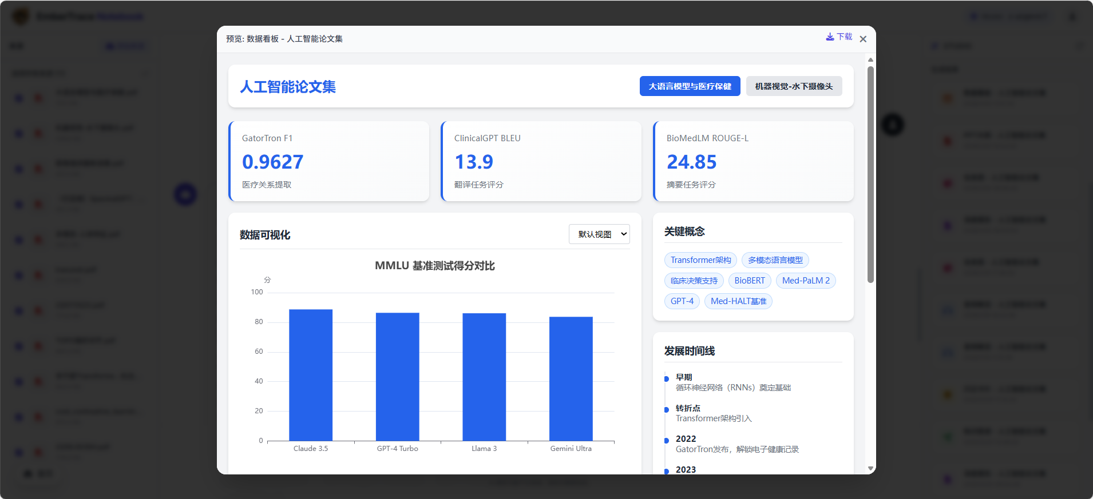
Task: Open the 默认视图 chart view dropdown
Action: pos(599,234)
